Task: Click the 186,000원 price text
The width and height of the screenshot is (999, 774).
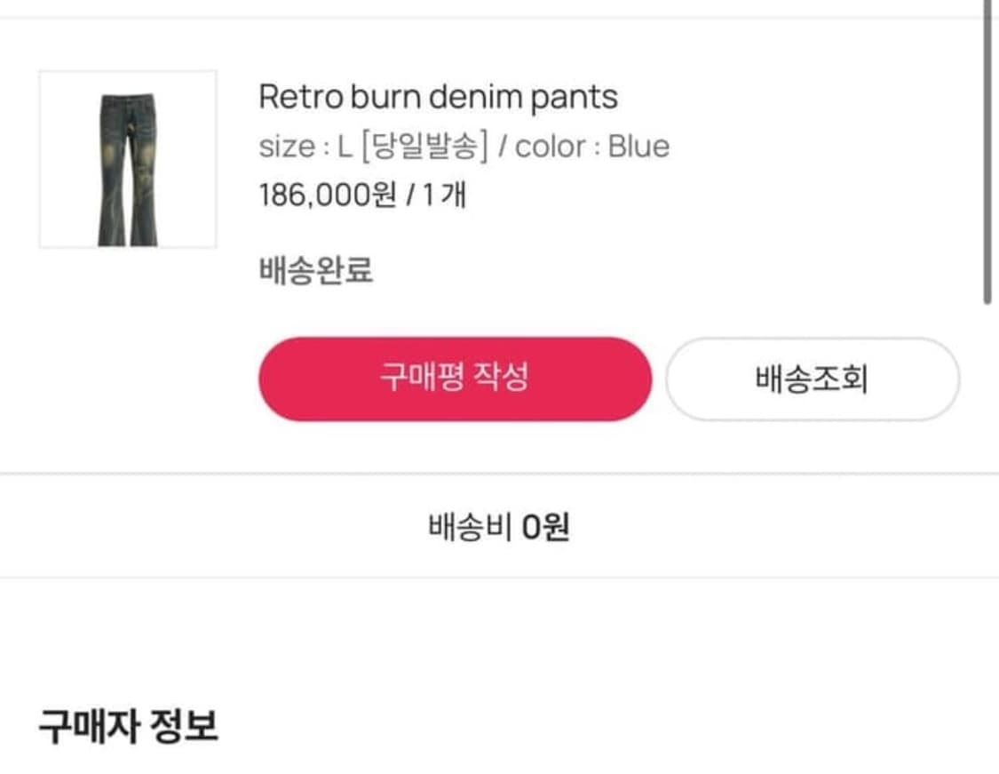Action: pyautogui.click(x=327, y=195)
